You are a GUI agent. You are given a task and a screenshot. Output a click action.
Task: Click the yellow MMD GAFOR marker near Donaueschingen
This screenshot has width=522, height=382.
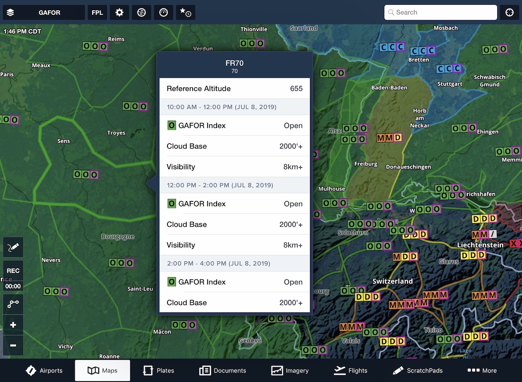pyautogui.click(x=388, y=138)
